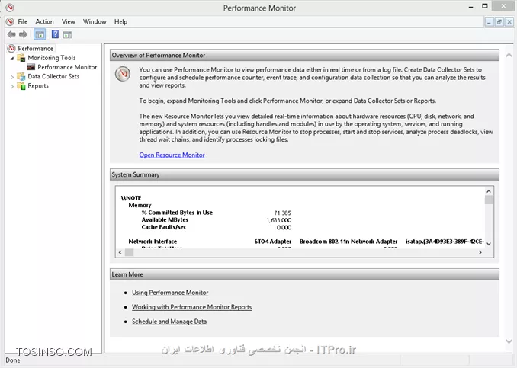Click 'Done' in status bar
The image size is (517, 368).
[13, 360]
